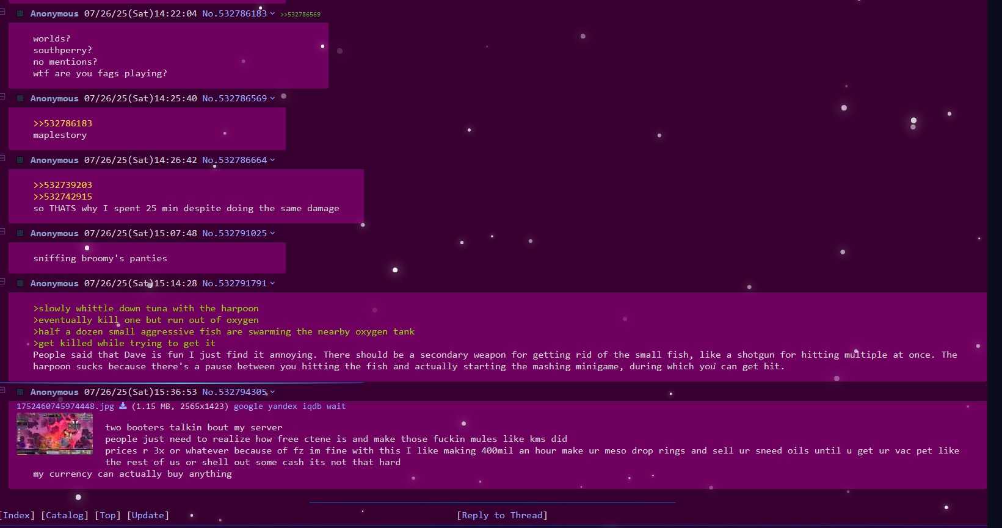The width and height of the screenshot is (1002, 528).
Task: Click the file info "(1.15 MB, 2565x1423)"
Action: pyautogui.click(x=180, y=406)
